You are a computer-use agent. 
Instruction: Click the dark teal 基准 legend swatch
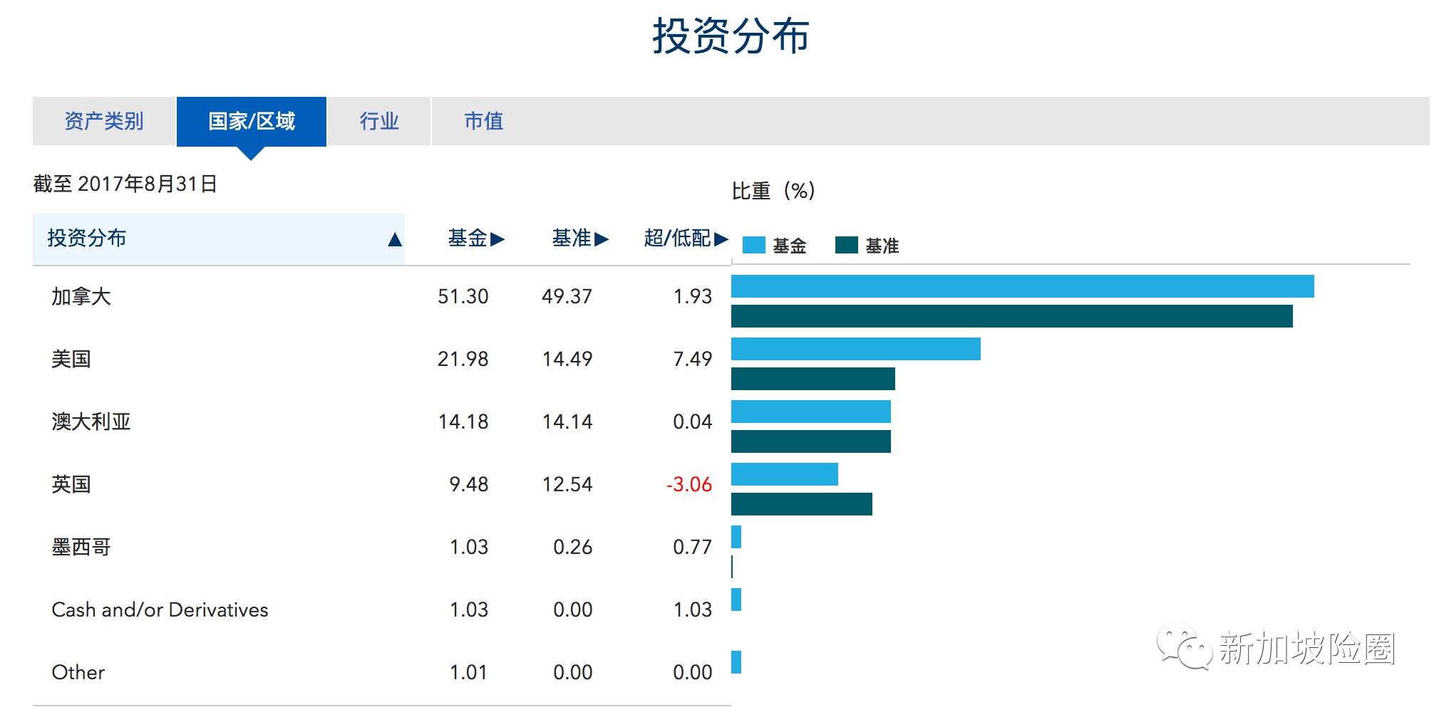coord(846,246)
